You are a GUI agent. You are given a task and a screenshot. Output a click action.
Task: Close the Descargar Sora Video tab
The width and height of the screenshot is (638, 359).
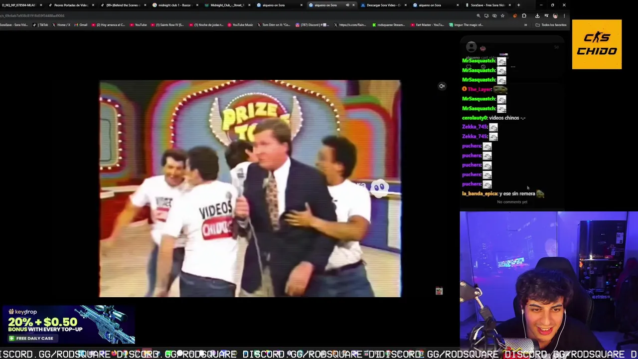405,5
